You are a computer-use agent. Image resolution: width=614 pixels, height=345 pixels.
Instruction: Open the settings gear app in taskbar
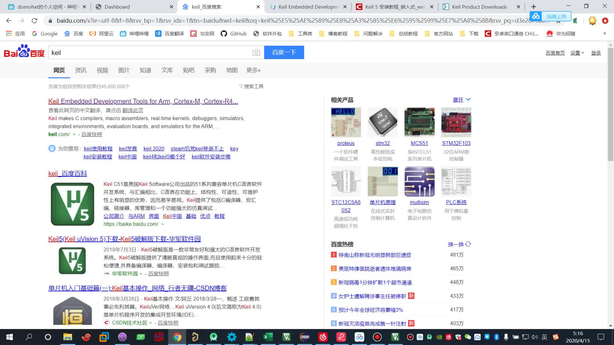point(232,337)
